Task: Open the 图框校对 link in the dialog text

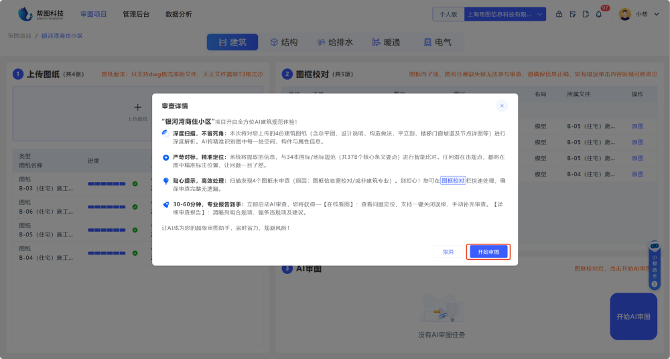Action: 453,181
